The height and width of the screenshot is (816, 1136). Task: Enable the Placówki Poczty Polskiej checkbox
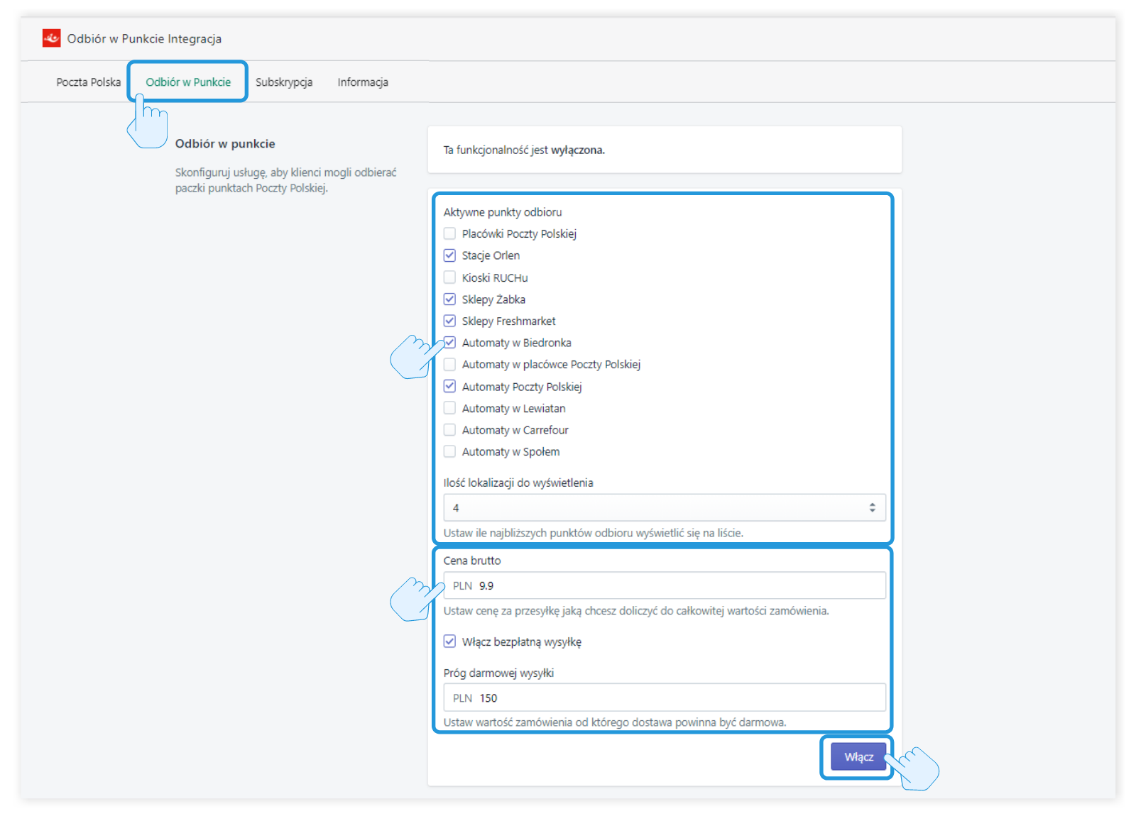tap(449, 233)
